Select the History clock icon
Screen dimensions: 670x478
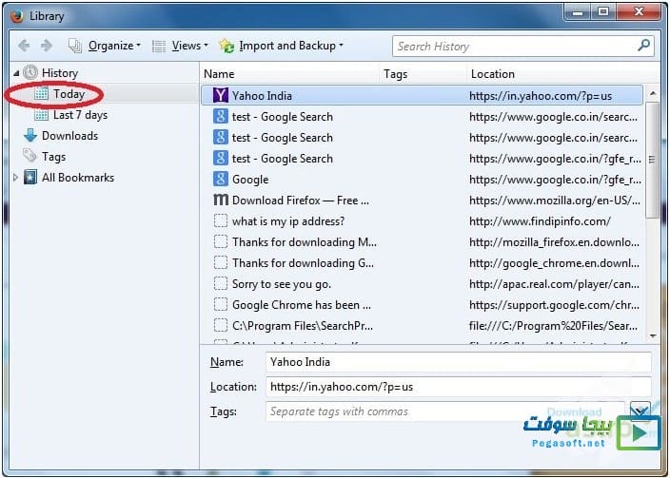point(30,73)
